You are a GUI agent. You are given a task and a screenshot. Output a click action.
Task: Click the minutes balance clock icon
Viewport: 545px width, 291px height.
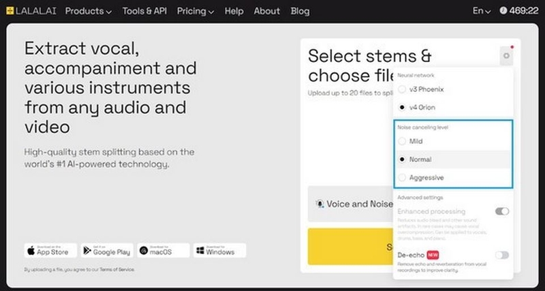[503, 11]
